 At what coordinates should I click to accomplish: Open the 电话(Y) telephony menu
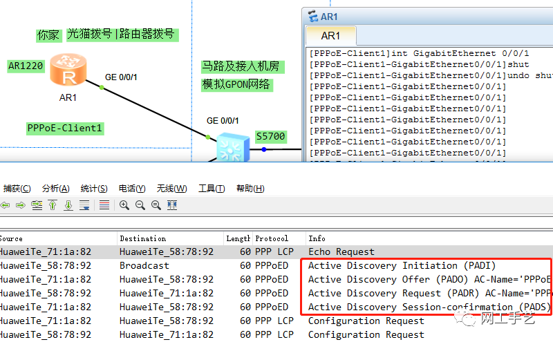coord(132,189)
